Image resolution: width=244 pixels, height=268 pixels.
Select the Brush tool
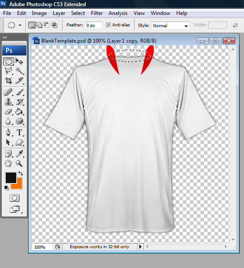coord(19,92)
